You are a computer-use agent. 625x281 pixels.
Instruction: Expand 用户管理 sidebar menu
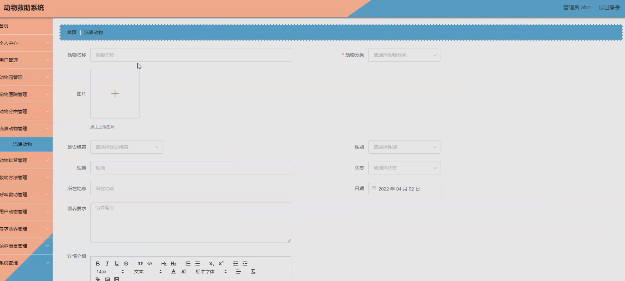(x=26, y=60)
